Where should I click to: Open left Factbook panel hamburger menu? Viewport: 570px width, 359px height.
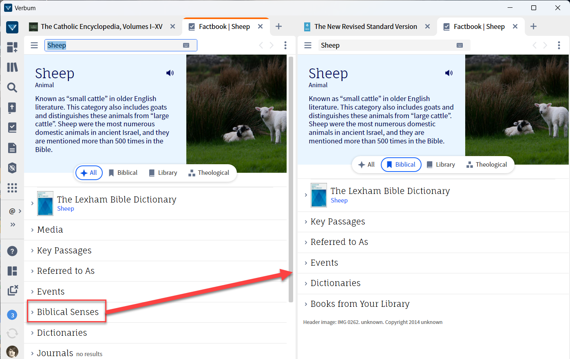click(x=34, y=45)
